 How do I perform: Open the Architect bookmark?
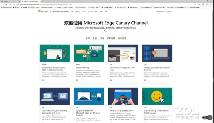(171, 7)
